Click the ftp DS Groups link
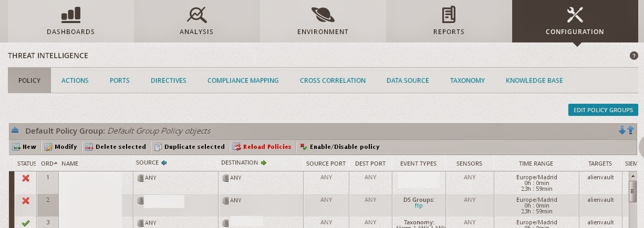The image size is (644, 228). click(418, 206)
